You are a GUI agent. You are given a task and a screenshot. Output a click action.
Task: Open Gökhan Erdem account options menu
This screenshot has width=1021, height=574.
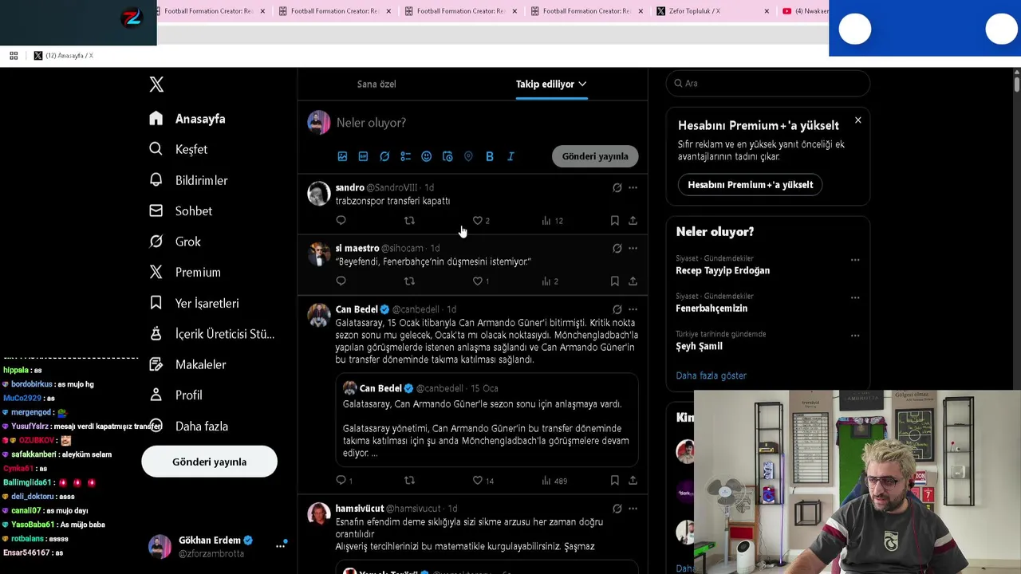pyautogui.click(x=280, y=546)
